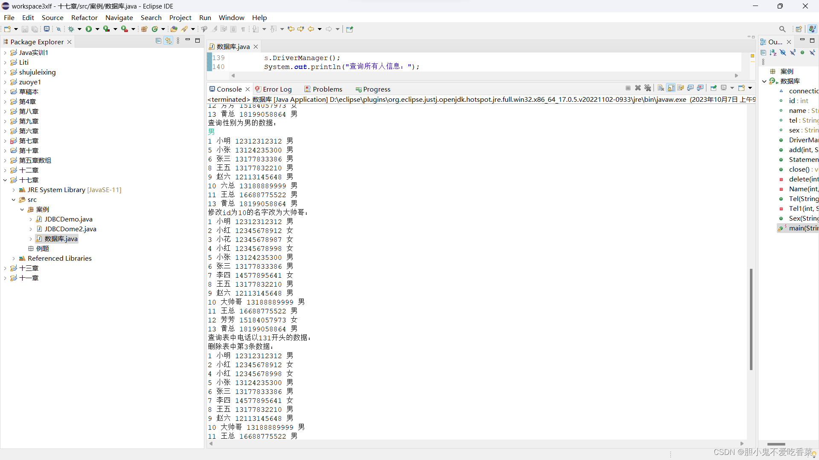Click the console vertical scrollbar thumb

pyautogui.click(x=751, y=319)
